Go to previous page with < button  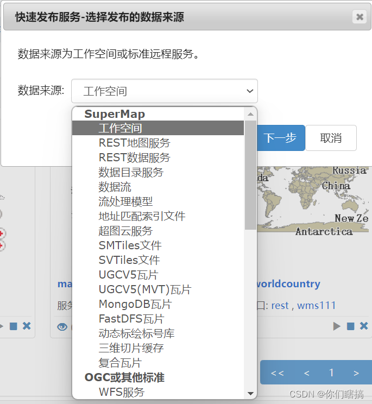tap(307, 373)
